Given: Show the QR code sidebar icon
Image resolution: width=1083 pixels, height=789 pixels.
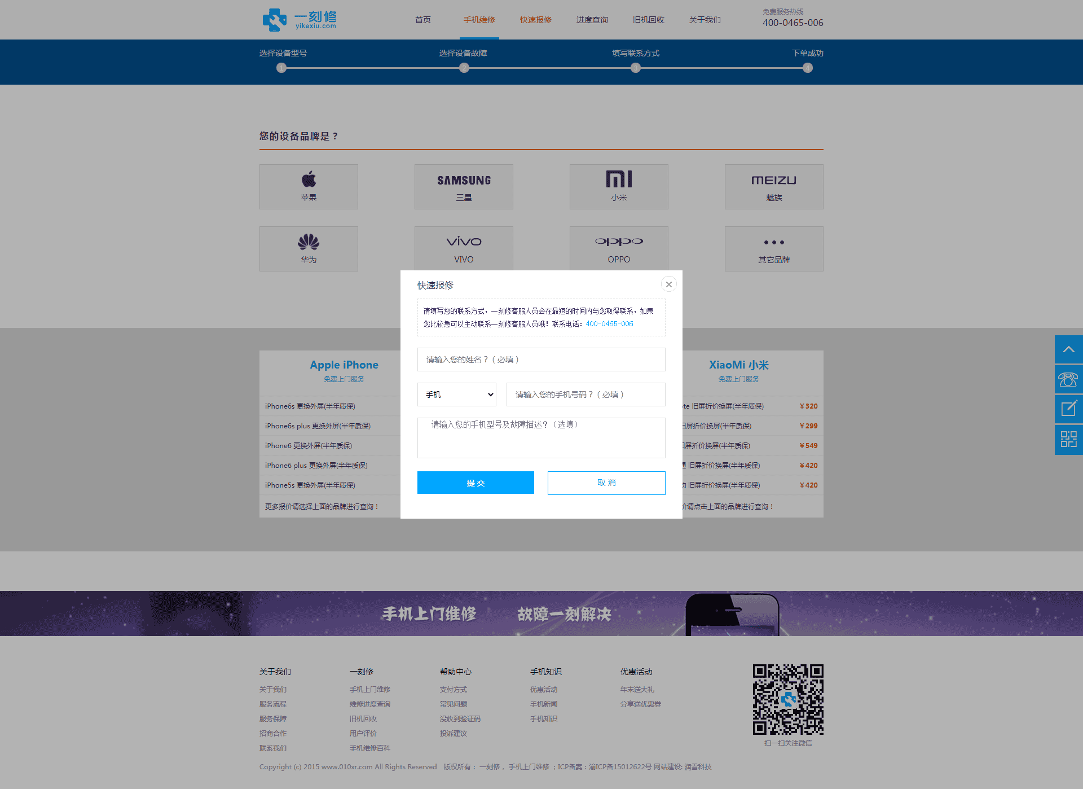Looking at the screenshot, I should coord(1068,439).
